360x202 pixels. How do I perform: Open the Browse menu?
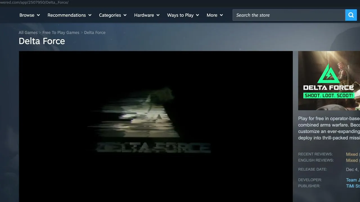[30, 15]
